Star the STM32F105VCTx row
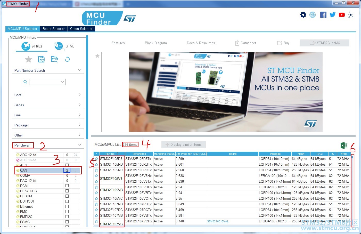Screen dimensions: 361x234 96,199
